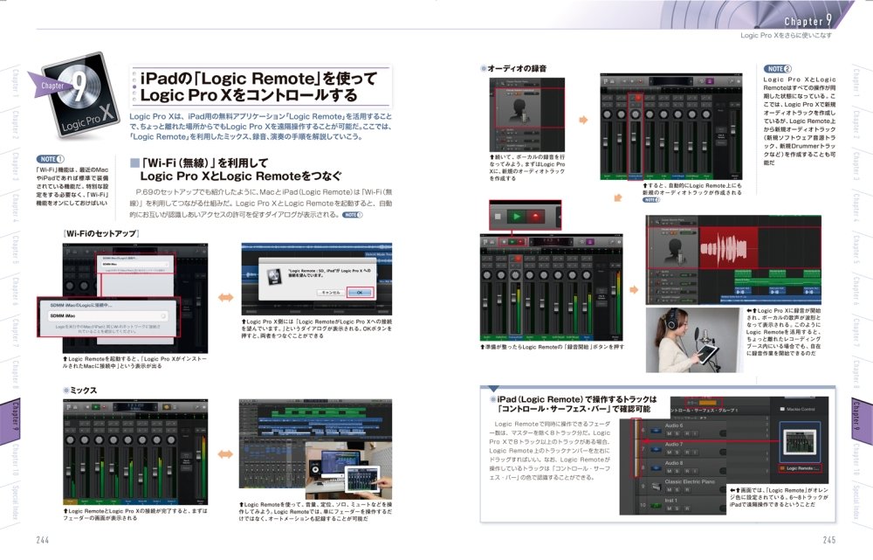Click the green Inst 1 track icon
The width and height of the screenshot is (873, 560).
(x=654, y=506)
